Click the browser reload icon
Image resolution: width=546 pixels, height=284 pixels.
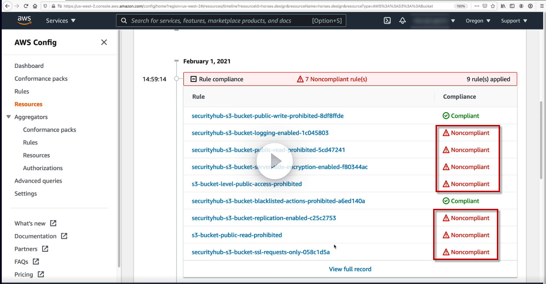(26, 6)
